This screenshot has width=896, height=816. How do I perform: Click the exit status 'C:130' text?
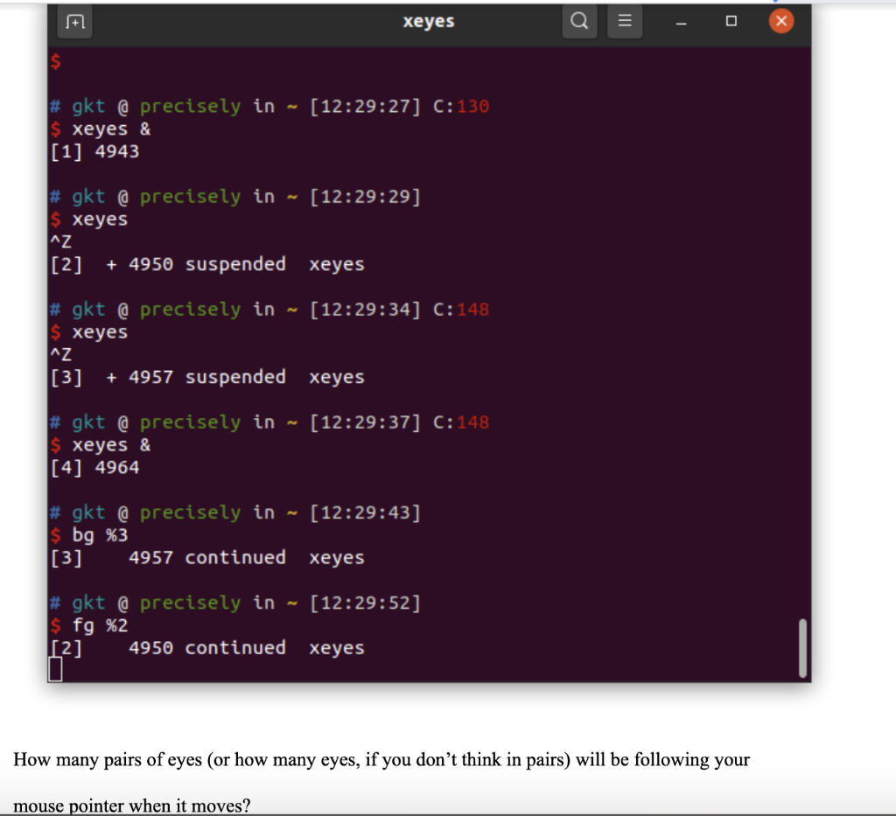click(x=461, y=105)
